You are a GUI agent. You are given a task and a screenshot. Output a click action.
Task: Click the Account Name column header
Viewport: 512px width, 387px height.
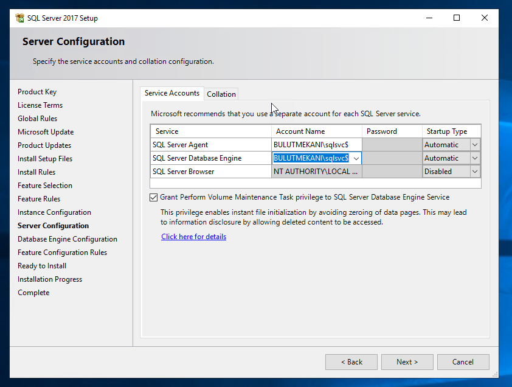(316, 131)
